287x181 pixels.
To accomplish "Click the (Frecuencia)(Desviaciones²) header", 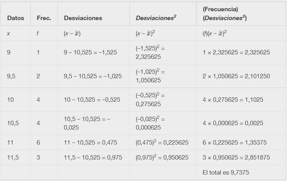I will (x=225, y=14).
